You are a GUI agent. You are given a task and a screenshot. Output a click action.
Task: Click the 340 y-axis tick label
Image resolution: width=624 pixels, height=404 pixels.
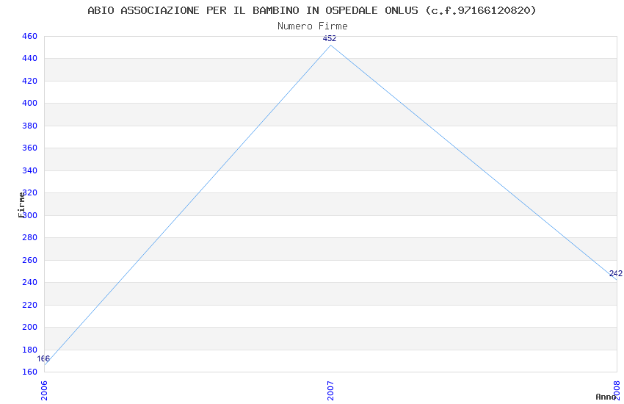(29, 170)
